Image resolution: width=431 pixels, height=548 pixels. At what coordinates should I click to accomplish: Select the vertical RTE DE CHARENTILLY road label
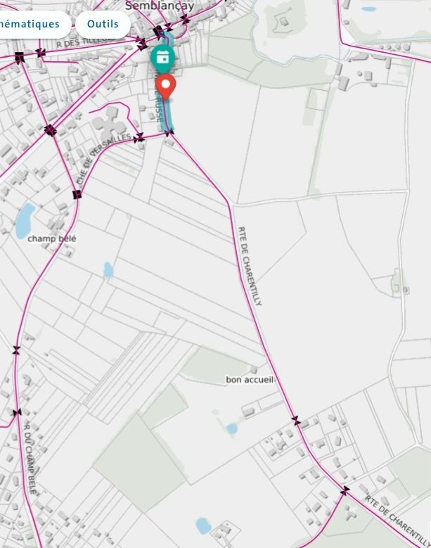click(250, 266)
